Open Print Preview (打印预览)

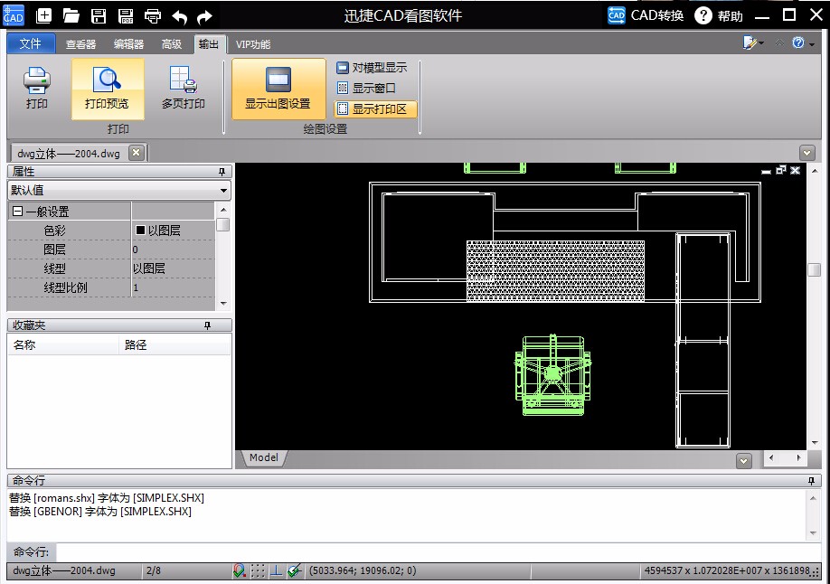point(107,88)
